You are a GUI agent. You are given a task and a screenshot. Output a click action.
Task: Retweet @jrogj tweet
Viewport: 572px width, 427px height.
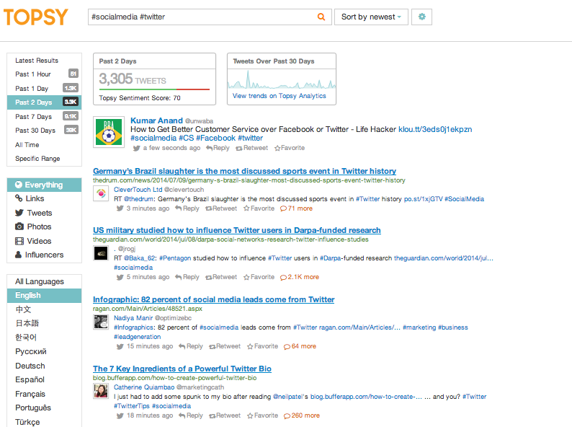pos(221,277)
